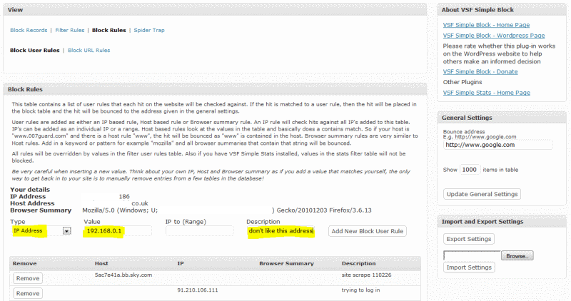Click the Description column header in table

point(359,263)
